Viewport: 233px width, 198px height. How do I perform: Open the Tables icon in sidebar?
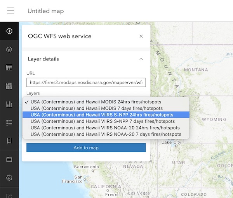point(9,68)
